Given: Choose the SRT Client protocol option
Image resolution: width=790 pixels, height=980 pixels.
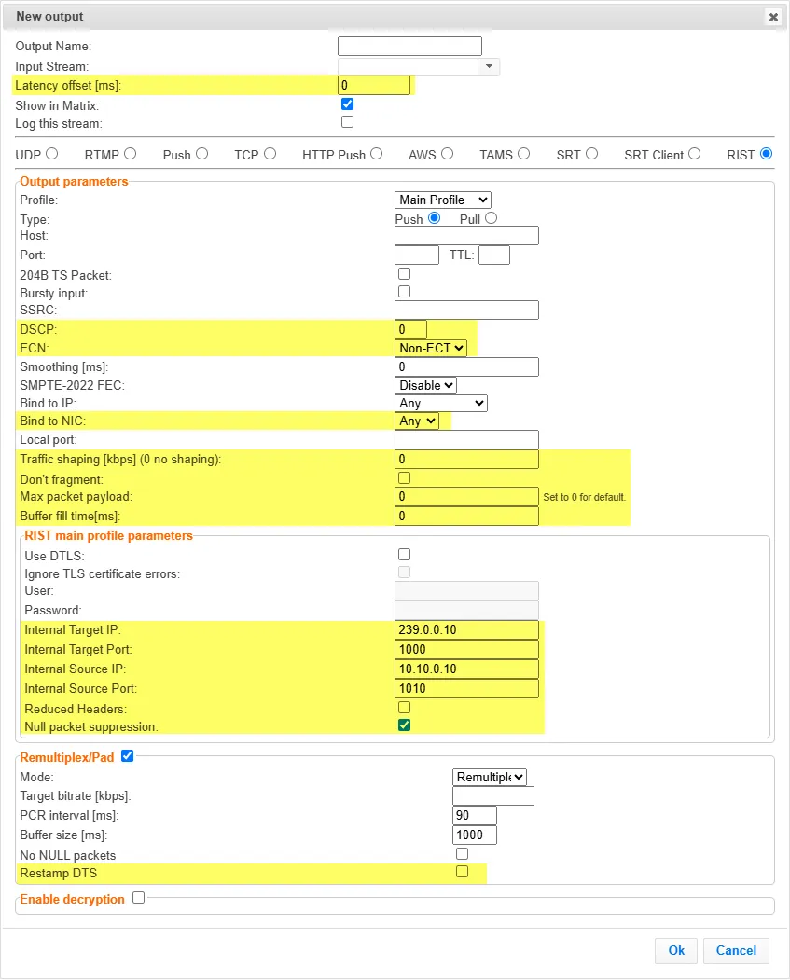Looking at the screenshot, I should 694,154.
